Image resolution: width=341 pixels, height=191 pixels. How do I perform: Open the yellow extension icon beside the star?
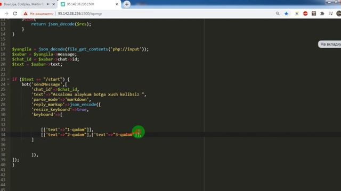click(x=297, y=13)
